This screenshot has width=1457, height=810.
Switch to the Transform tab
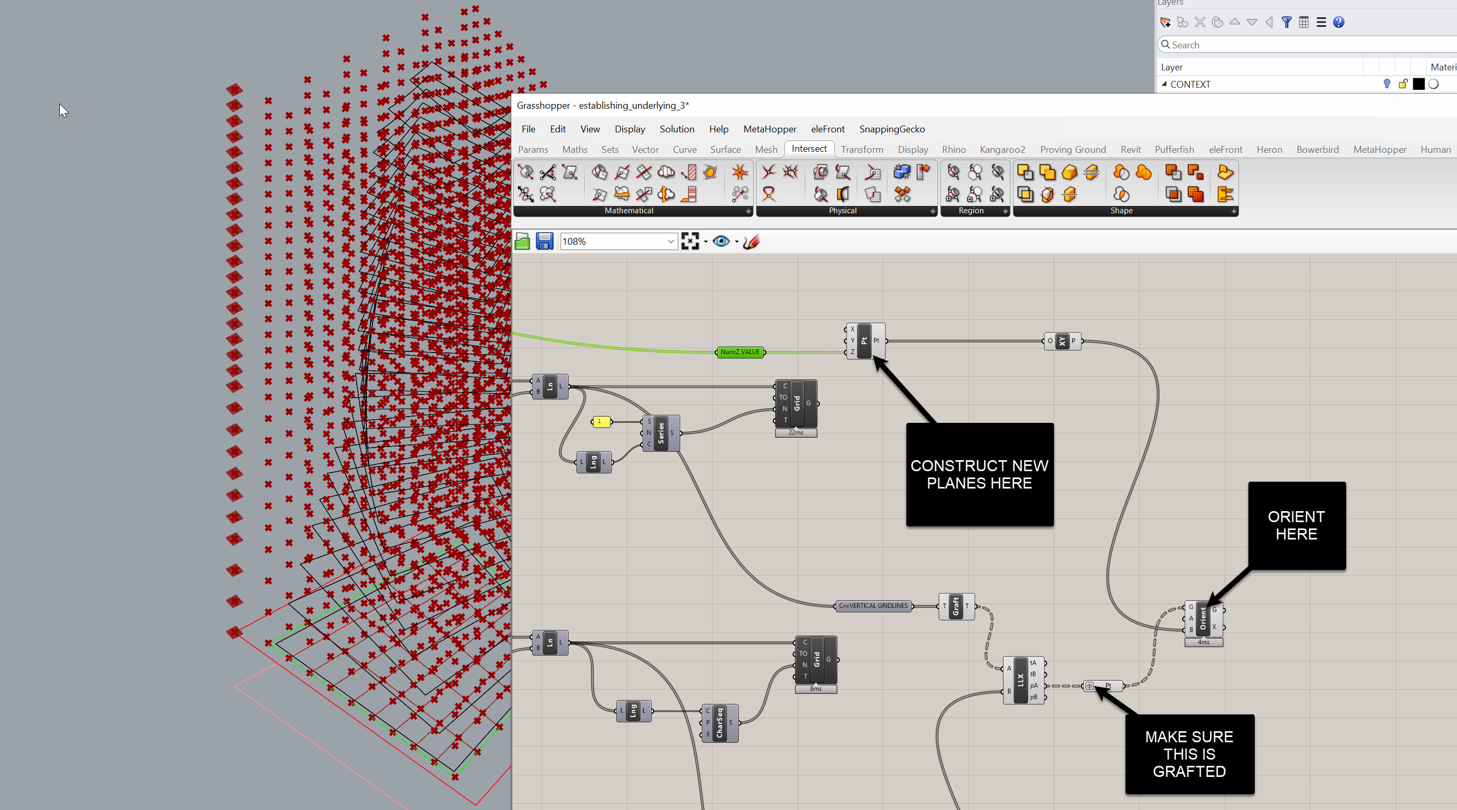click(x=861, y=149)
